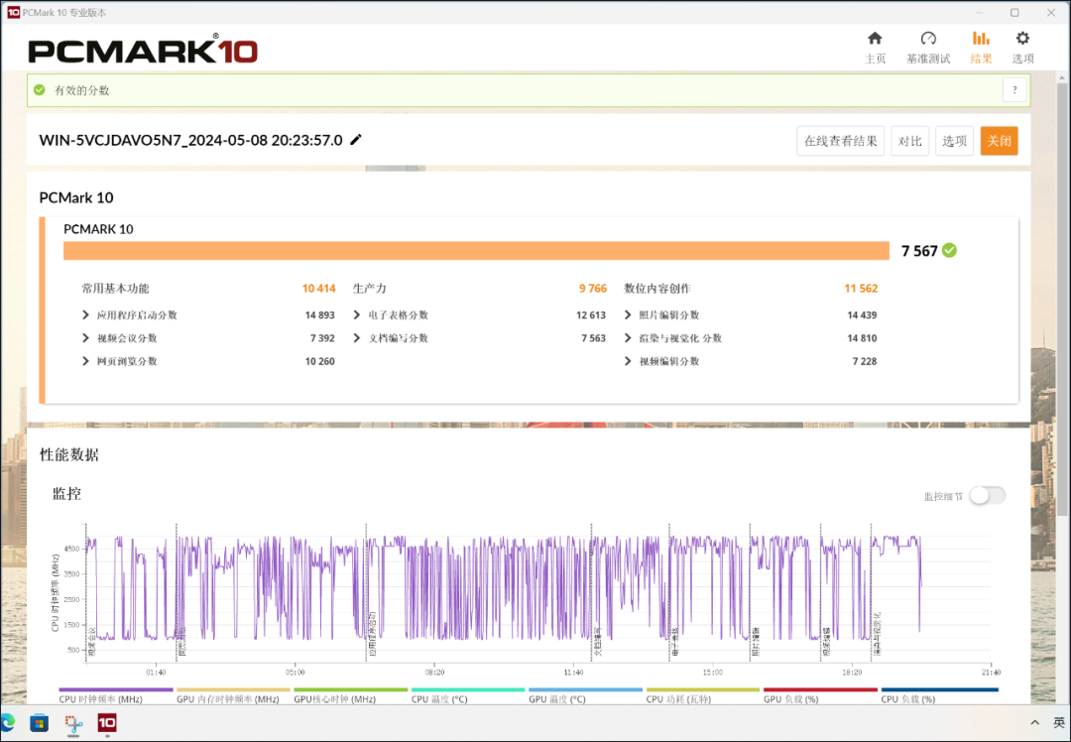Expand 电子表格分数 details

click(357, 315)
